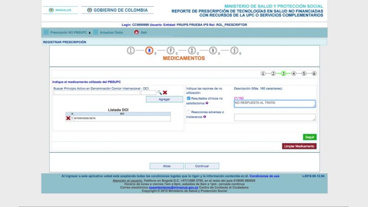Click the REGISTRAR PRESCRIPCIÓN header

[65, 42]
